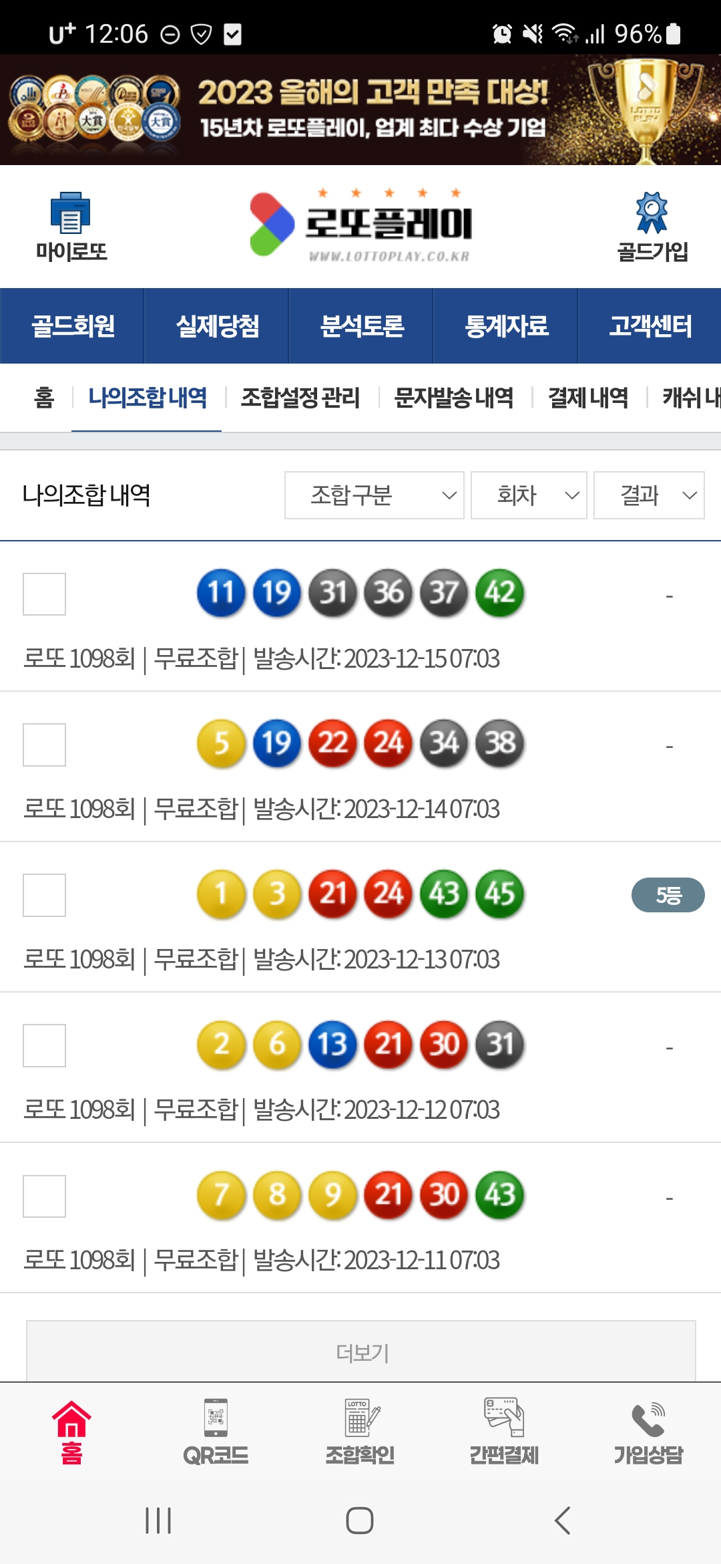Viewport: 721px width, 1564px height.
Task: Tap the red 홈 house icon
Action: (71, 1420)
